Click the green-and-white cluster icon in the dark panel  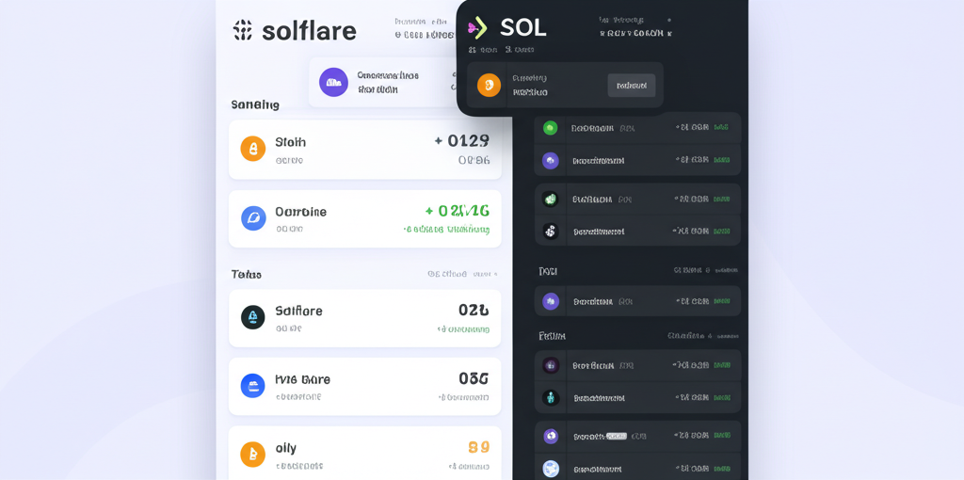[550, 200]
